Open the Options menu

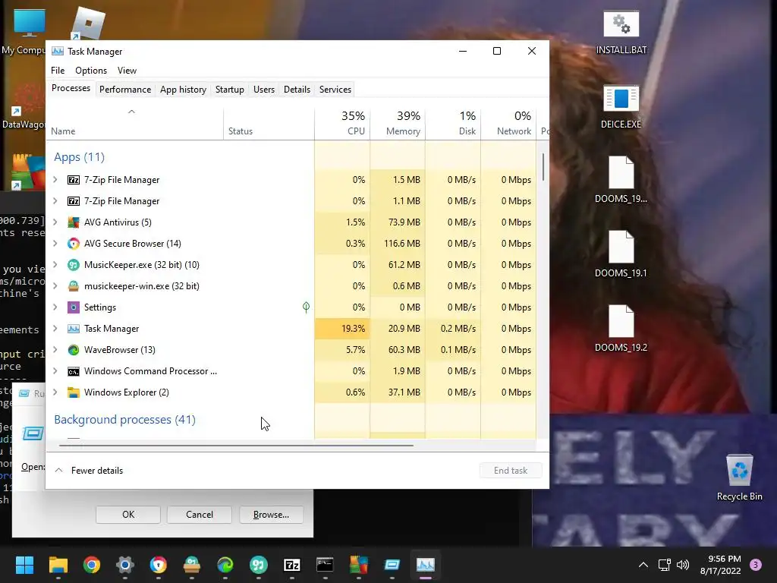coord(91,71)
